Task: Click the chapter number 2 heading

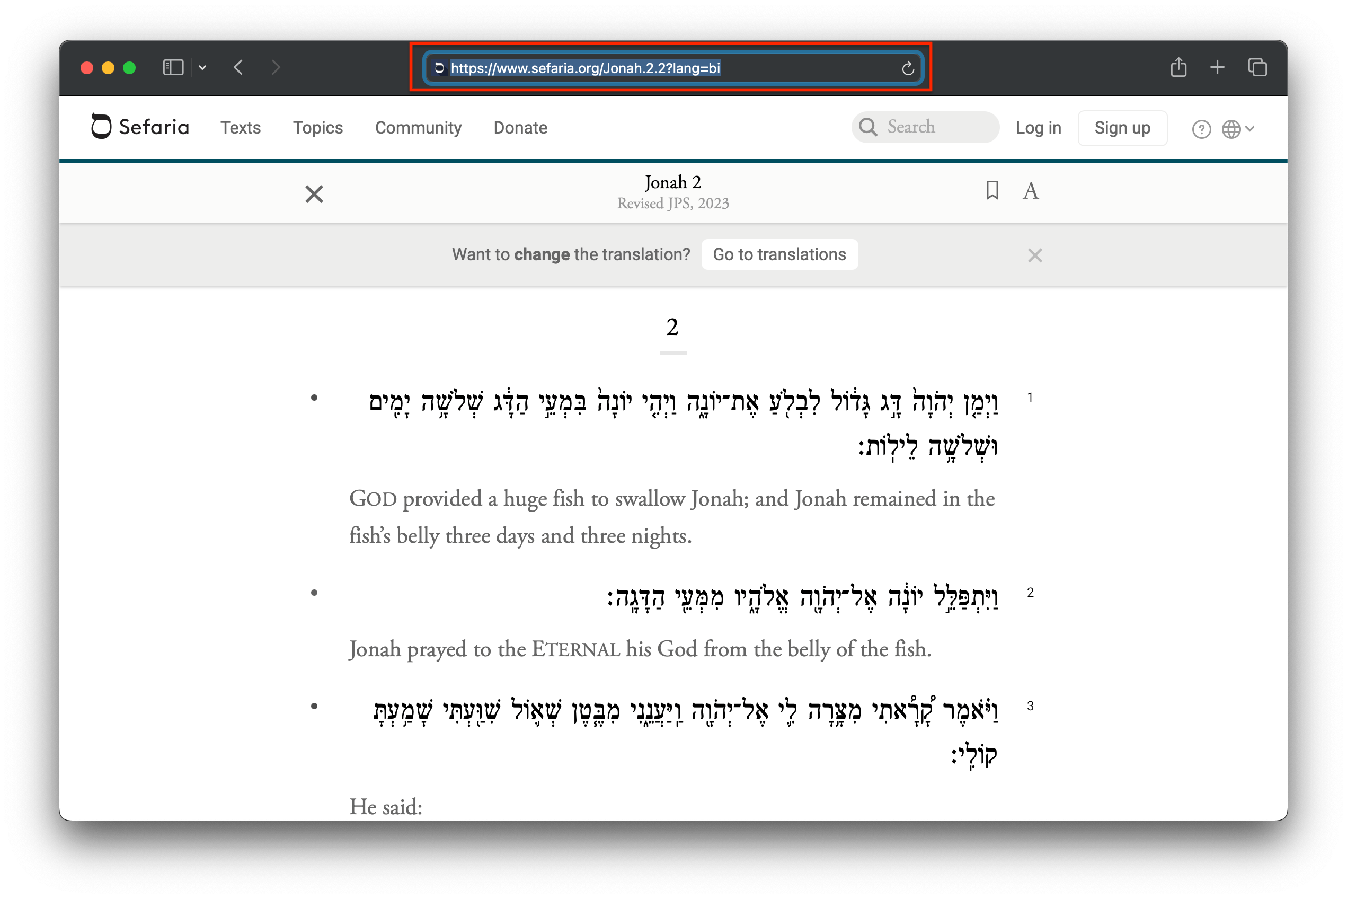Action: click(672, 328)
